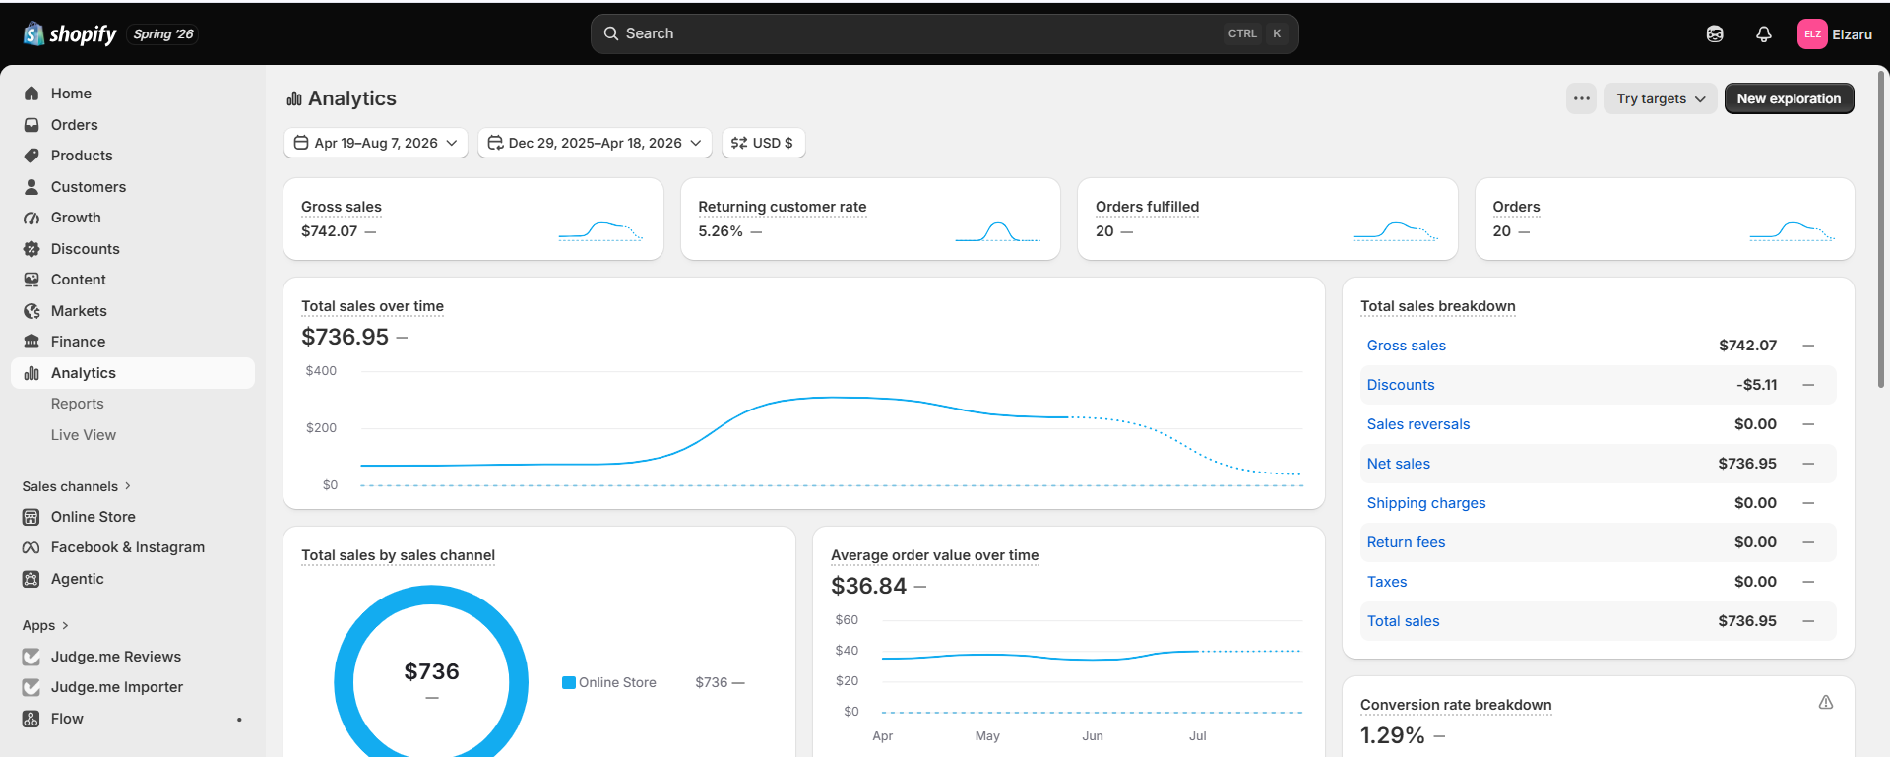This screenshot has width=1890, height=757.
Task: Go to Reports under Analytics
Action: pos(78,404)
